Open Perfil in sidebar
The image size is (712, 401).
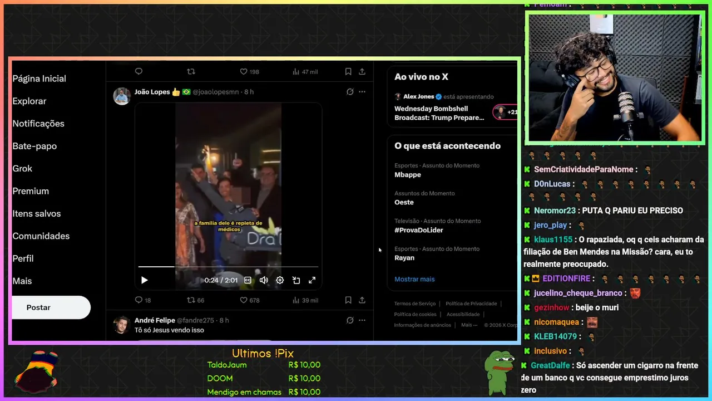click(23, 258)
